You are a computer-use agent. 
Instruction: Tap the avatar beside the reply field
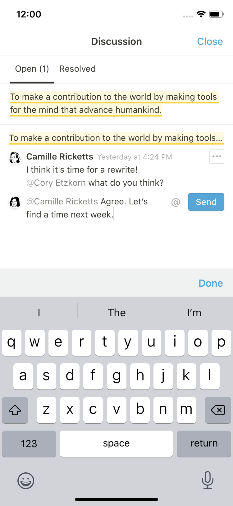[x=15, y=202]
